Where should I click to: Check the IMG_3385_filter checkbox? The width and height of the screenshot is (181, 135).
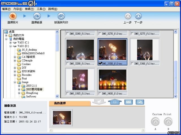tap(67, 94)
